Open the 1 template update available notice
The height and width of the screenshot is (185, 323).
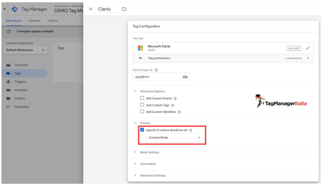point(35,31)
